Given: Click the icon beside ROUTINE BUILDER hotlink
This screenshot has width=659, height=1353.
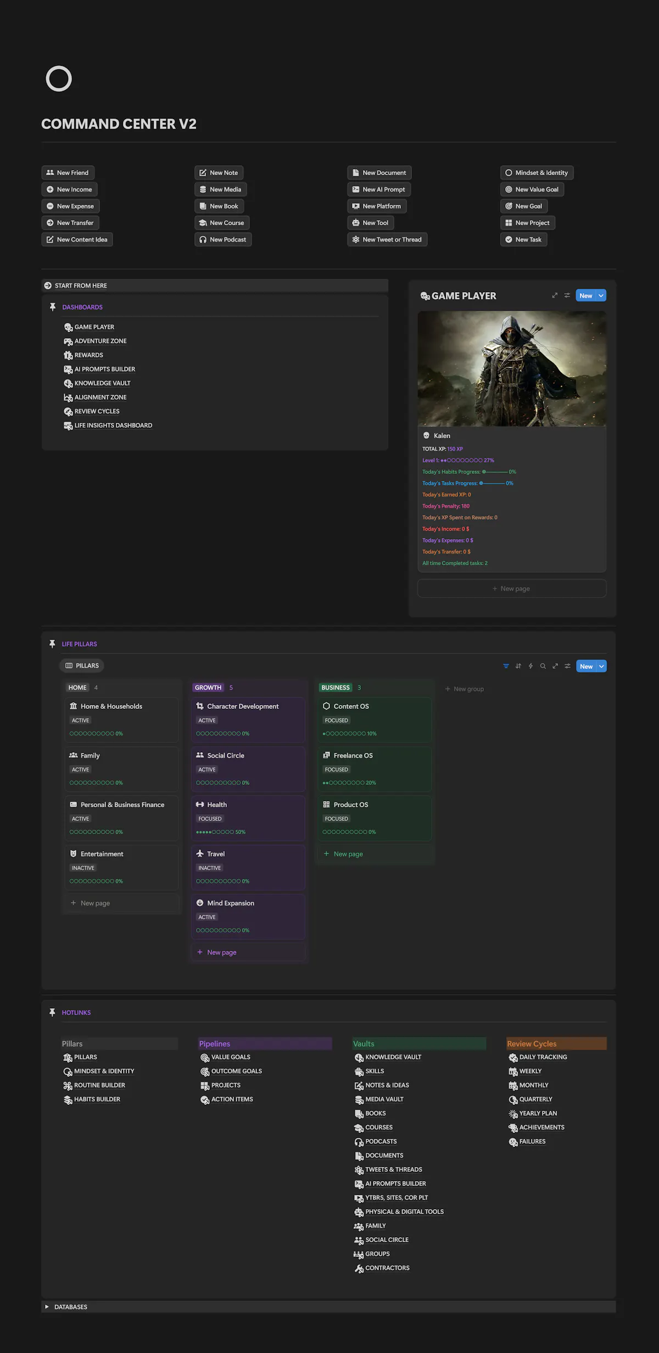Looking at the screenshot, I should tap(68, 1086).
